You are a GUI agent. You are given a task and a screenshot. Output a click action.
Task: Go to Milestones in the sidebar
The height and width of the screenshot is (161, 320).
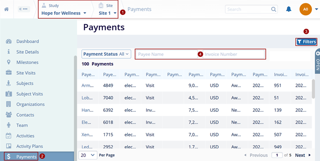27,62
